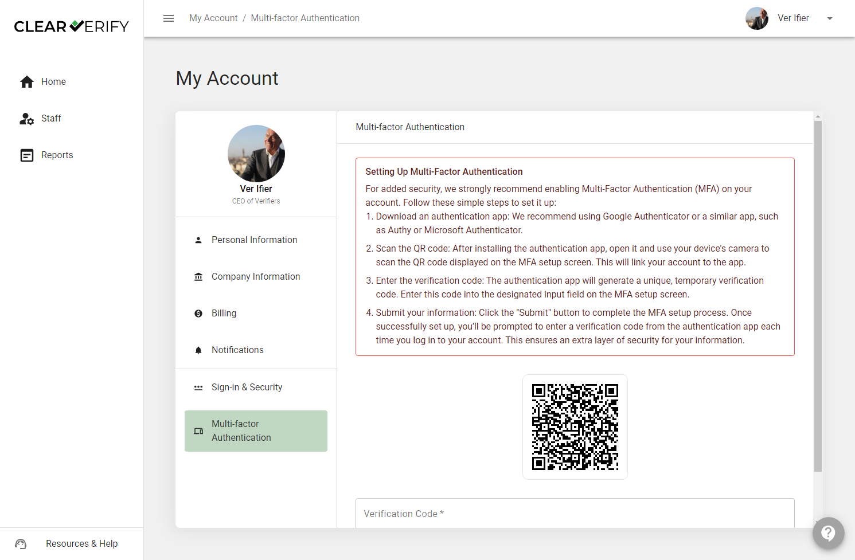This screenshot has width=855, height=560.
Task: Select the Company Information tab
Action: [x=256, y=277]
